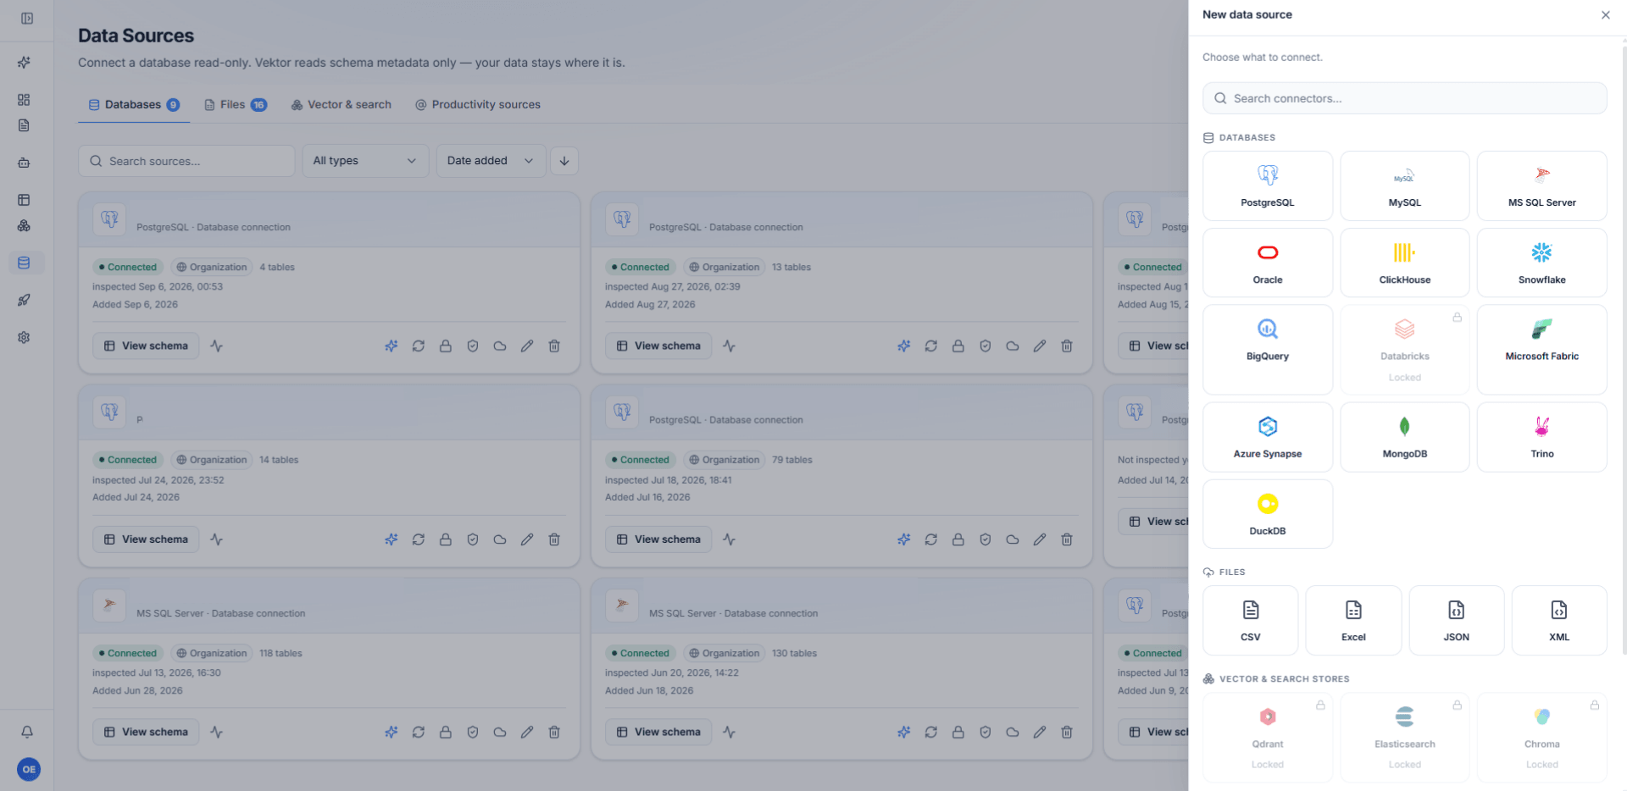Choose the MySQL connector tile
1627x791 pixels.
click(x=1404, y=186)
